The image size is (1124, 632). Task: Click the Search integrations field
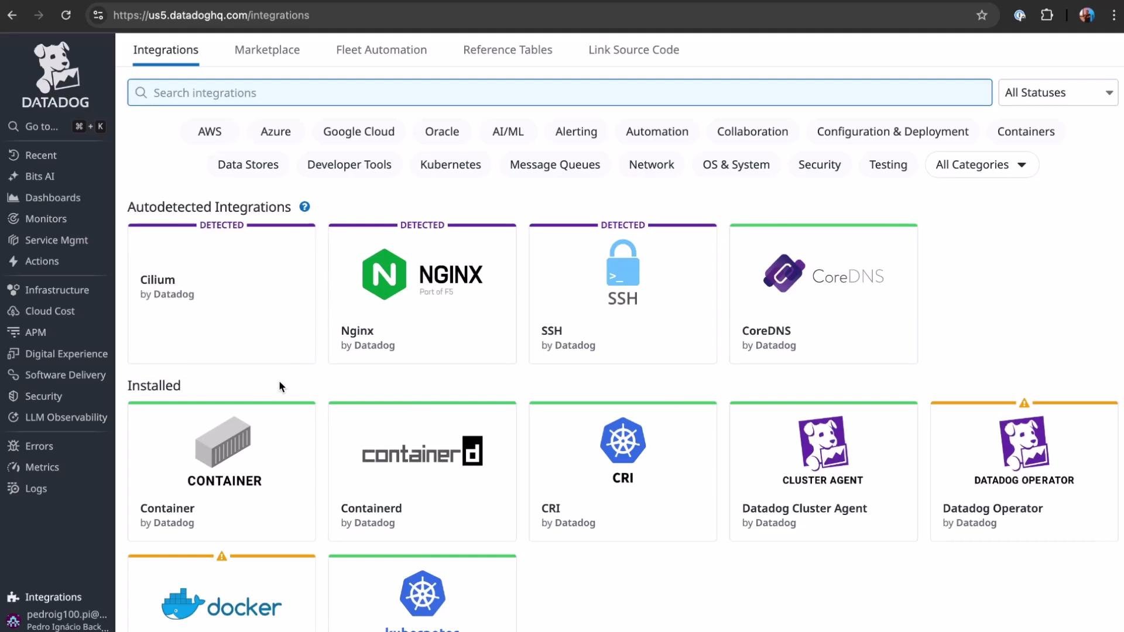pos(560,92)
